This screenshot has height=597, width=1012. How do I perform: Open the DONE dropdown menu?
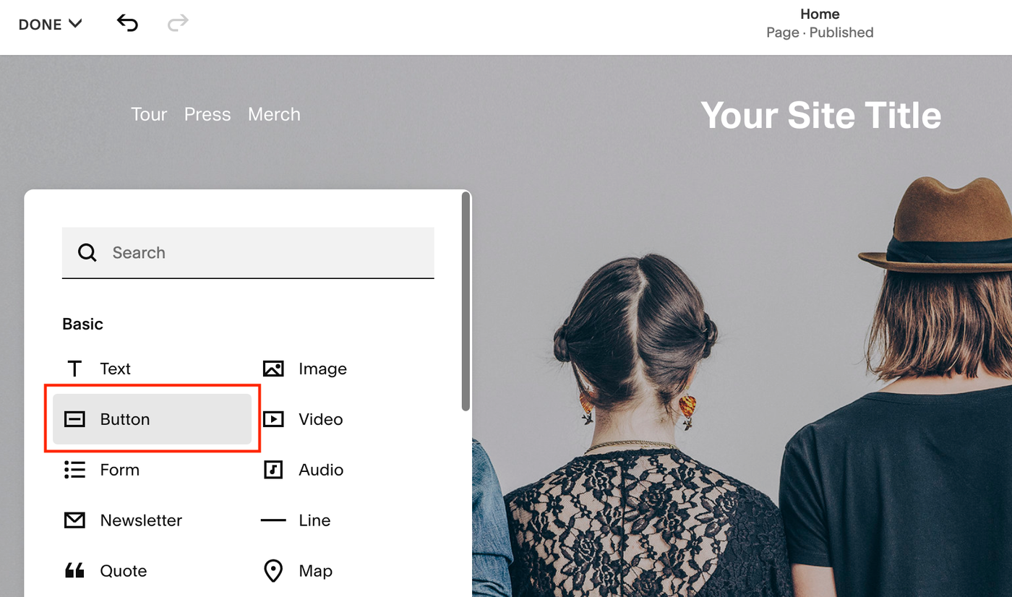pos(50,24)
